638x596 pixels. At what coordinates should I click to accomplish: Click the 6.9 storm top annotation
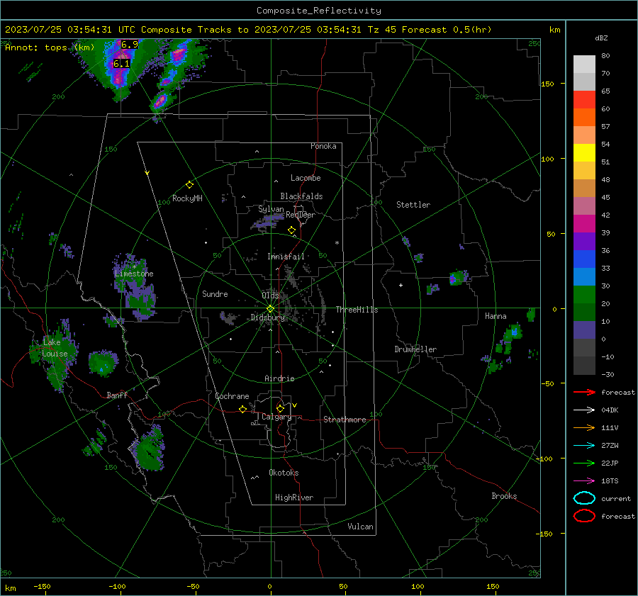[x=130, y=45]
